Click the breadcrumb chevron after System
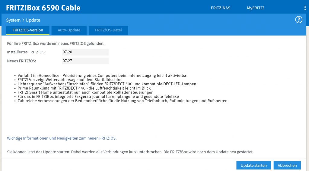 [x=23, y=20]
